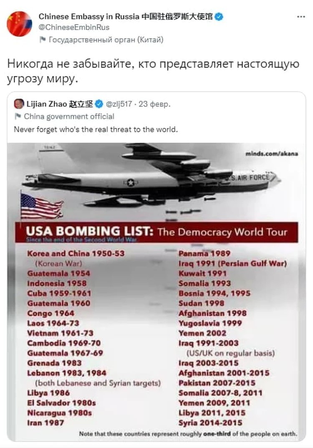The height and width of the screenshot is (448, 313).
Task: Click the China government official label text
Action: (x=69, y=117)
